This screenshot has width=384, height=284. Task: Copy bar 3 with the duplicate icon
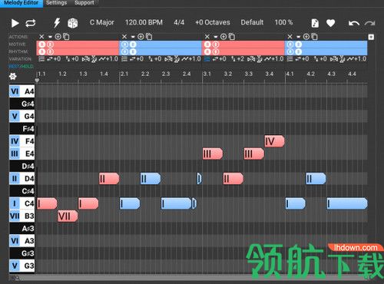pyautogui.click(x=232, y=37)
